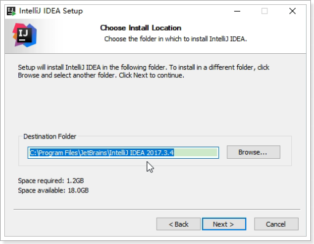The image size is (314, 244).
Task: Click the large IJ logo in header
Action: pyautogui.click(x=25, y=35)
